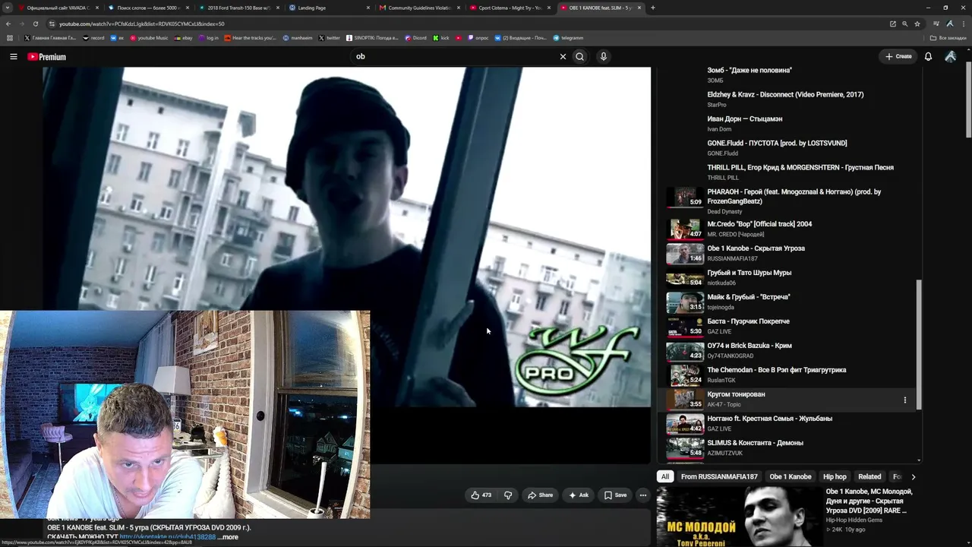This screenshot has height=547, width=972.
Task: Expand description with ...more
Action: click(228, 537)
